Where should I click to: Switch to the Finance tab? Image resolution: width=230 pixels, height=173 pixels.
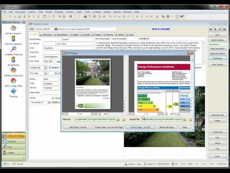pos(109,35)
